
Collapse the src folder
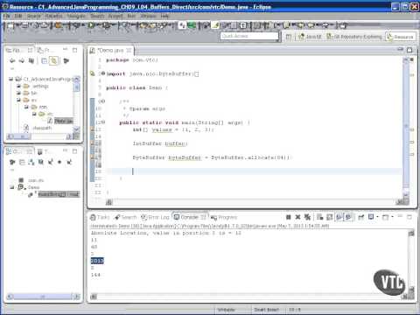coord(18,100)
